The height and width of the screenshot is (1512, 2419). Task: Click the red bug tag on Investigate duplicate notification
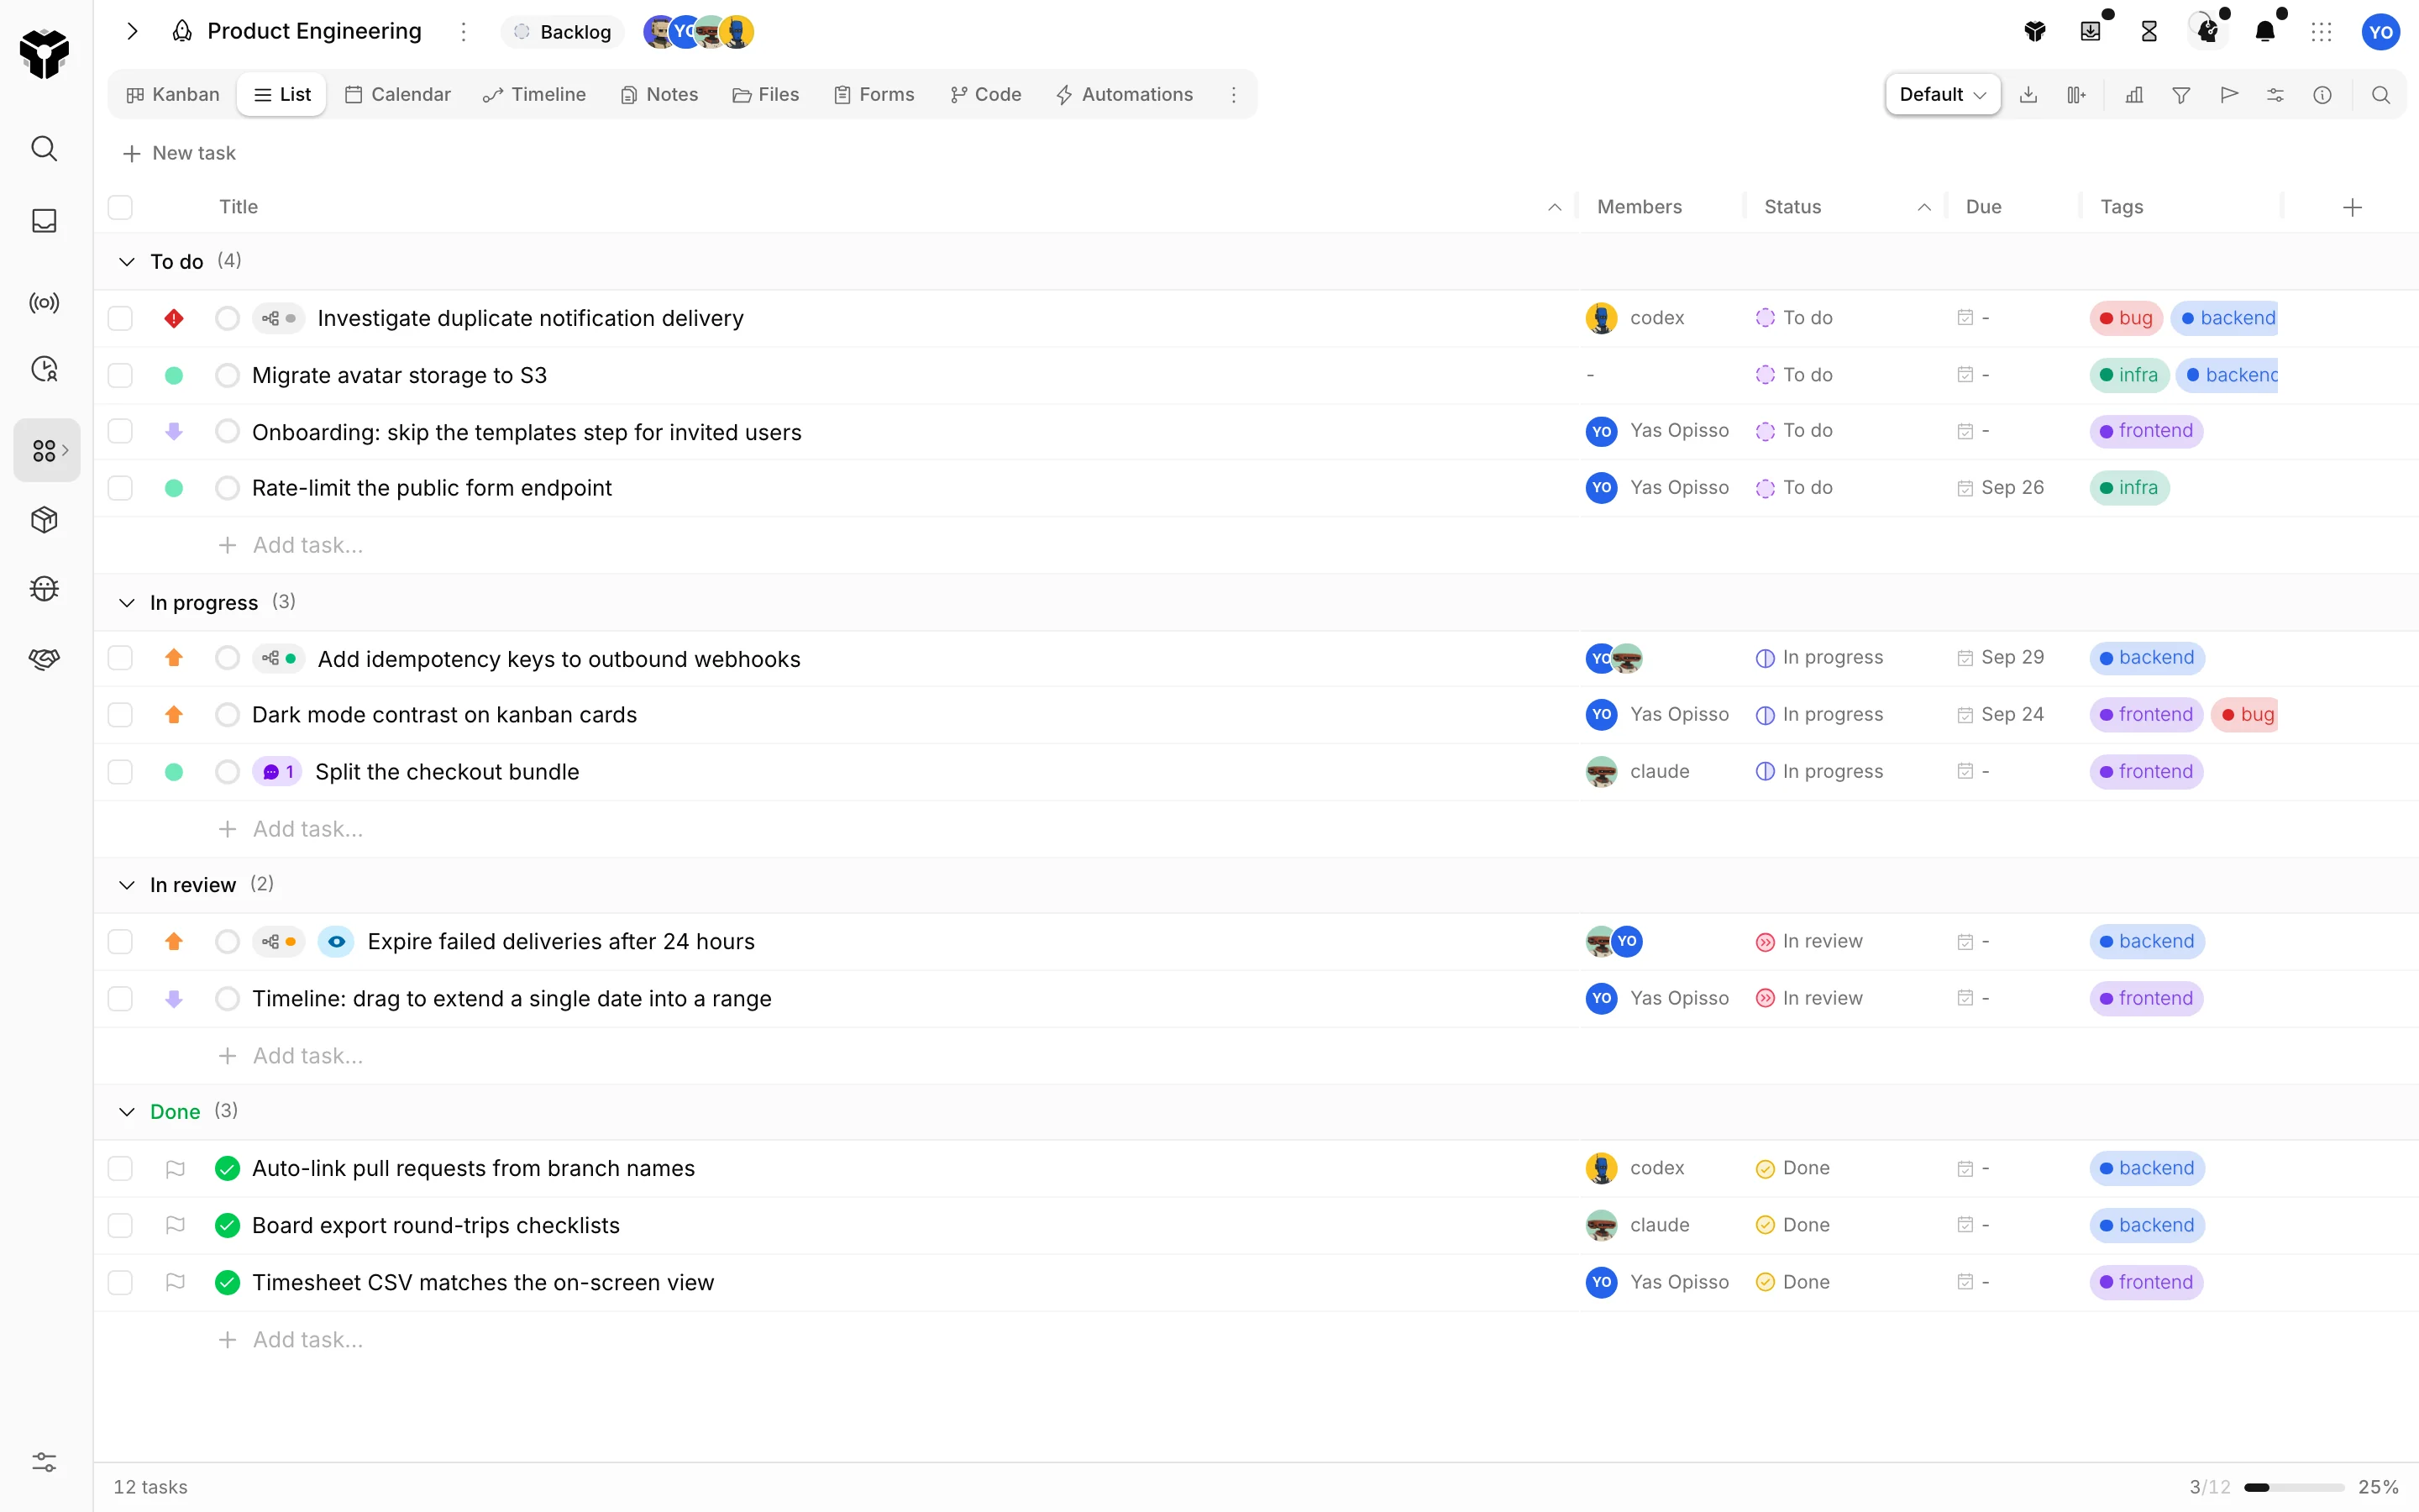click(2126, 318)
